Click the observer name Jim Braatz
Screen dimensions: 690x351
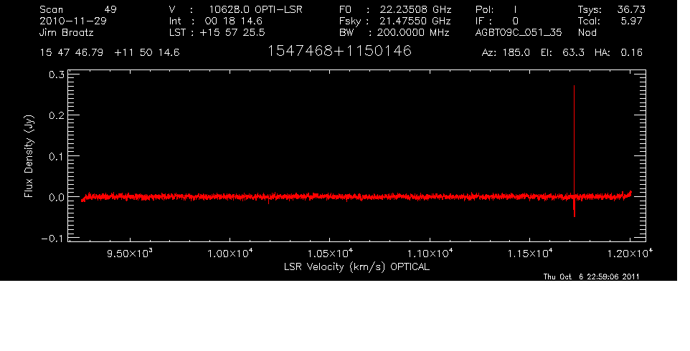[67, 32]
